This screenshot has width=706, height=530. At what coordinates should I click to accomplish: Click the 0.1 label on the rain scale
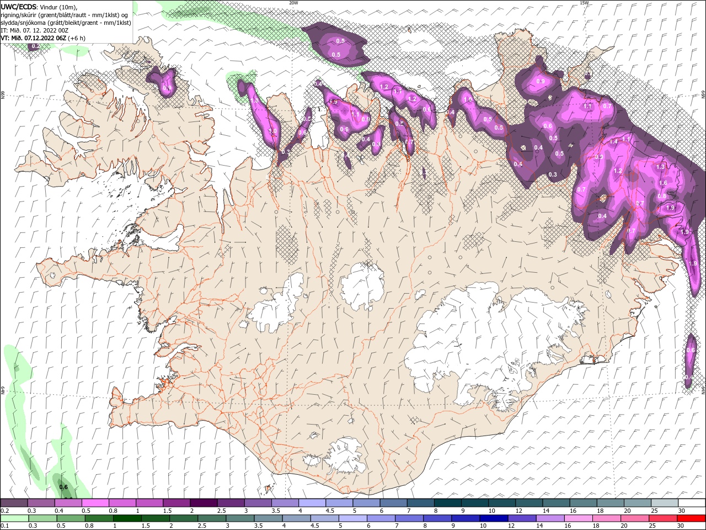pyautogui.click(x=6, y=526)
